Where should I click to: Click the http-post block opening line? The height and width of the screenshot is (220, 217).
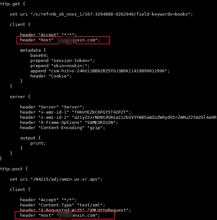pos(14,169)
